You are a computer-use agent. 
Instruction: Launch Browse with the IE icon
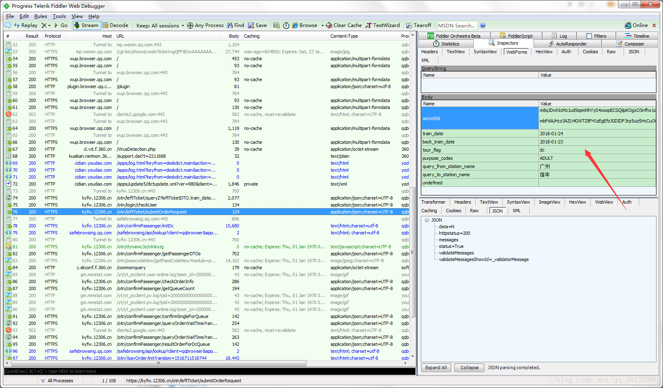pyautogui.click(x=304, y=25)
